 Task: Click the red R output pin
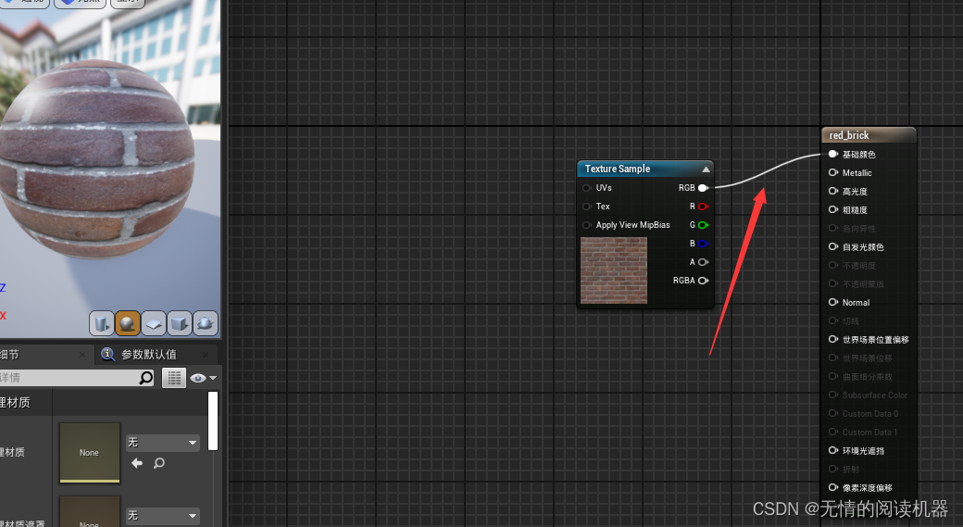703,207
